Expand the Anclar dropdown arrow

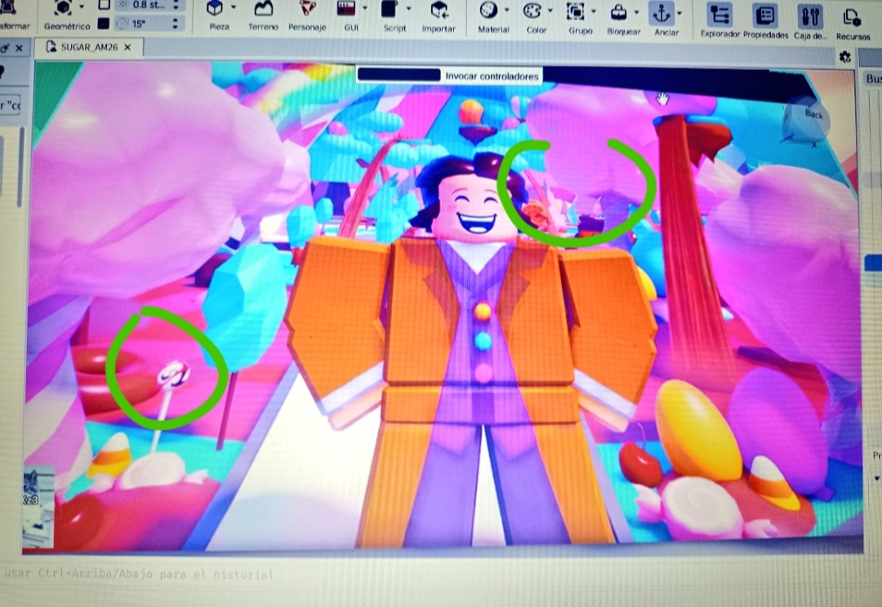[x=679, y=12]
